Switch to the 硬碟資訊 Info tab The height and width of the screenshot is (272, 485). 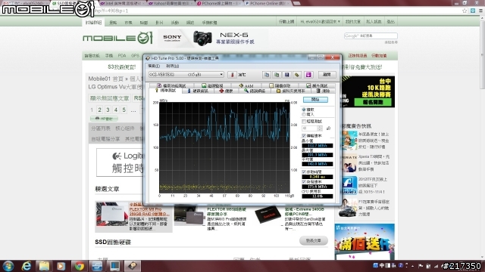pyautogui.click(x=198, y=91)
